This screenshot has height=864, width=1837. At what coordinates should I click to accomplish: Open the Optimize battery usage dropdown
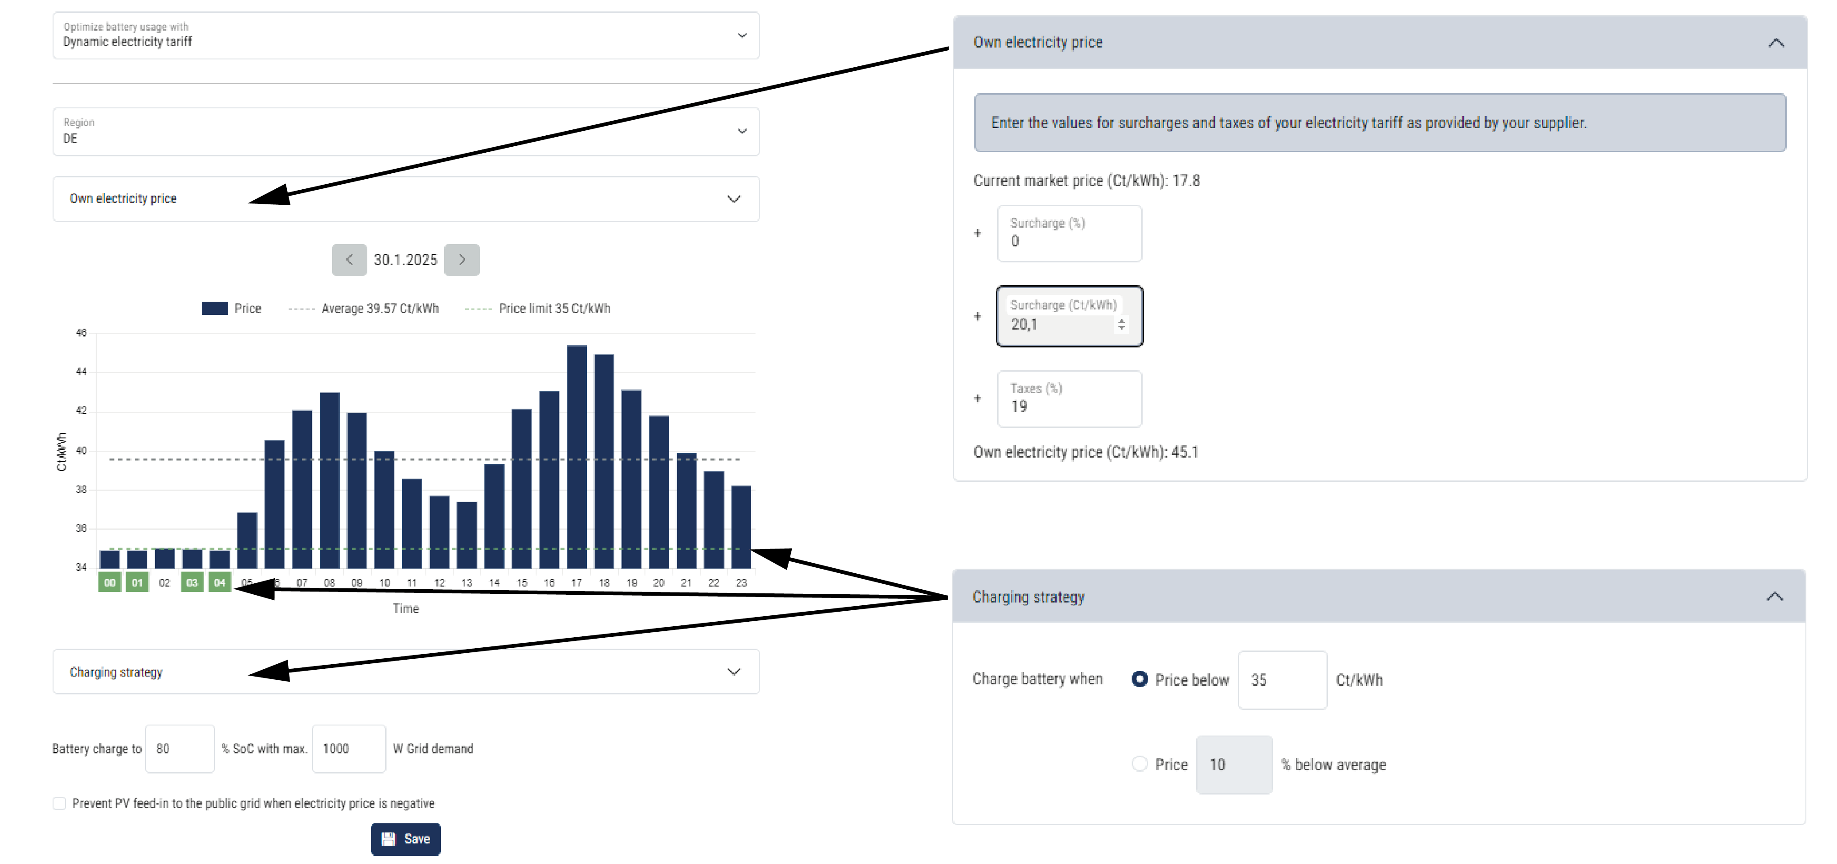coord(406,36)
